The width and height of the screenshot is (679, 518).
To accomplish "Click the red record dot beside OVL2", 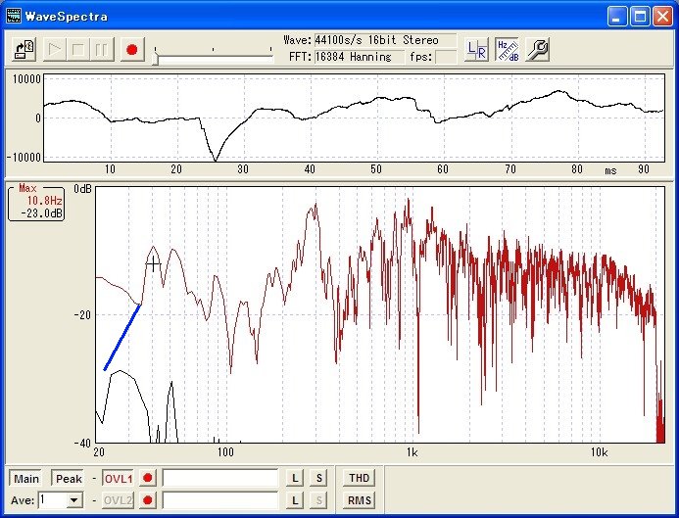I will click(x=148, y=500).
